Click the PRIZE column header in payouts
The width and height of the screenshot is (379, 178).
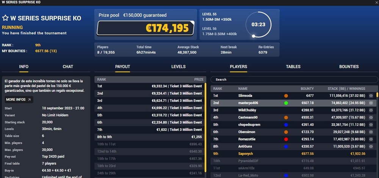(x=199, y=79)
